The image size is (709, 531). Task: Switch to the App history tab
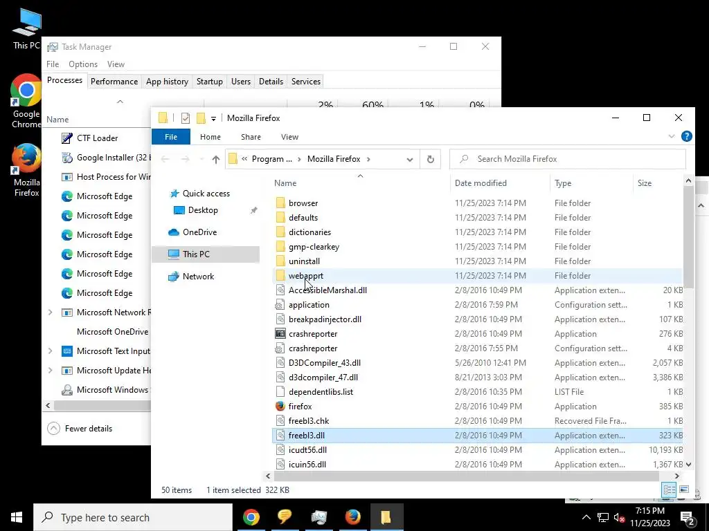tap(167, 82)
